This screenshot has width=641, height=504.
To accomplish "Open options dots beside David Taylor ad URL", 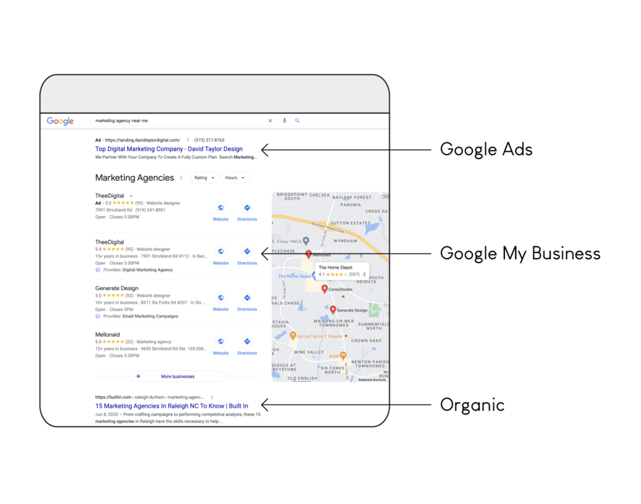I will coord(188,140).
